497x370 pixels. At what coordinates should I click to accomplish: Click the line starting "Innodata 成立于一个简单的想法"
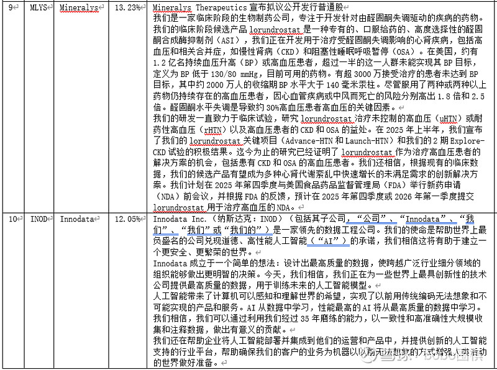(x=317, y=263)
